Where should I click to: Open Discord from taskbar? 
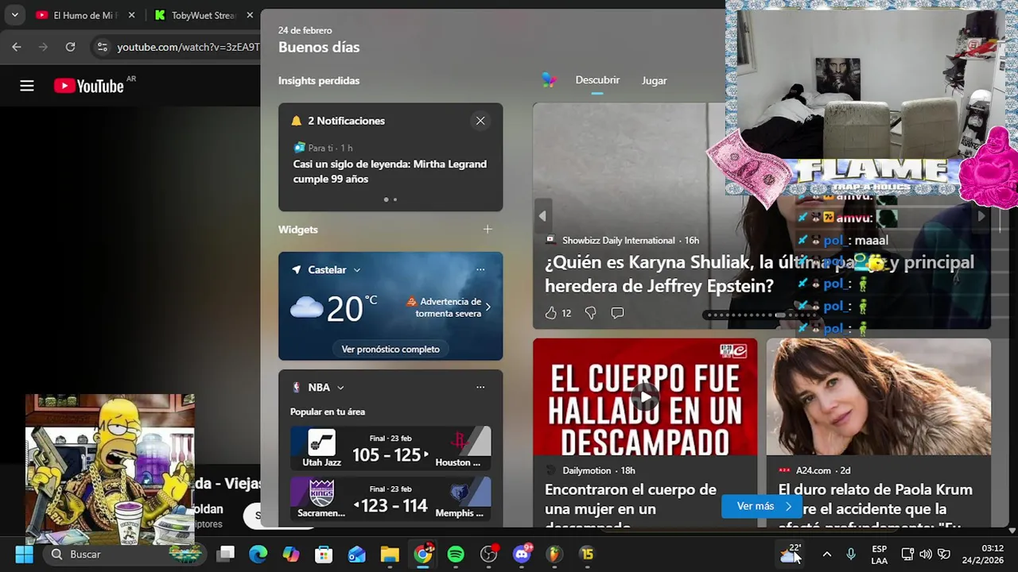pyautogui.click(x=522, y=554)
